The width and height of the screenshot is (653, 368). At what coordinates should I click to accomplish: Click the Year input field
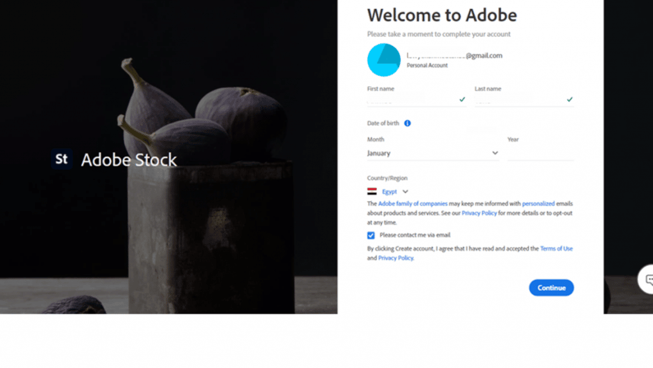tap(541, 153)
